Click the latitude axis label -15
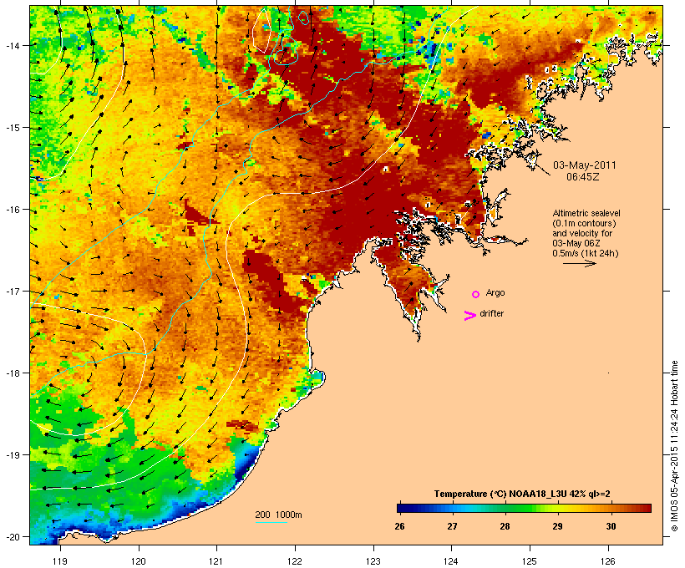This screenshot has height=568, width=685. (13, 128)
